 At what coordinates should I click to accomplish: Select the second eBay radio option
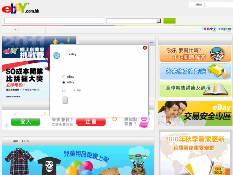pyautogui.click(x=64, y=82)
